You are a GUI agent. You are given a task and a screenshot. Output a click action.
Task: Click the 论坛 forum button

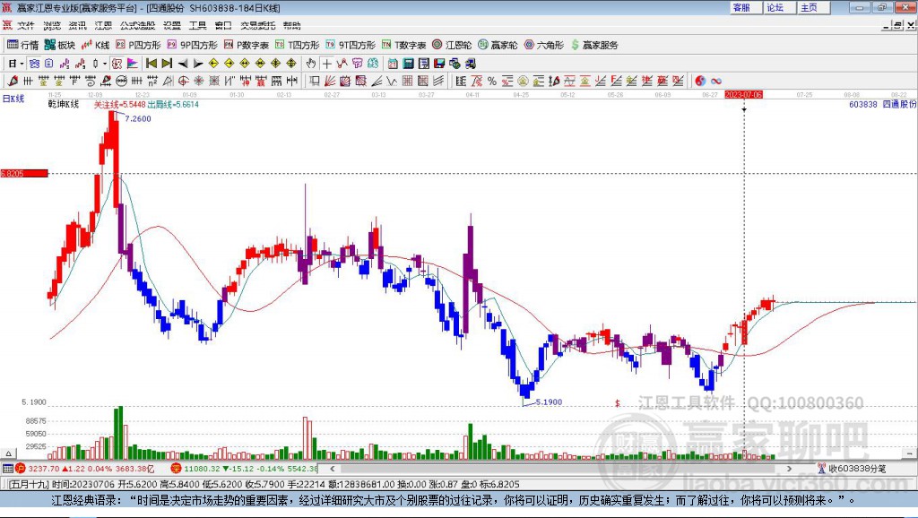(x=779, y=7)
